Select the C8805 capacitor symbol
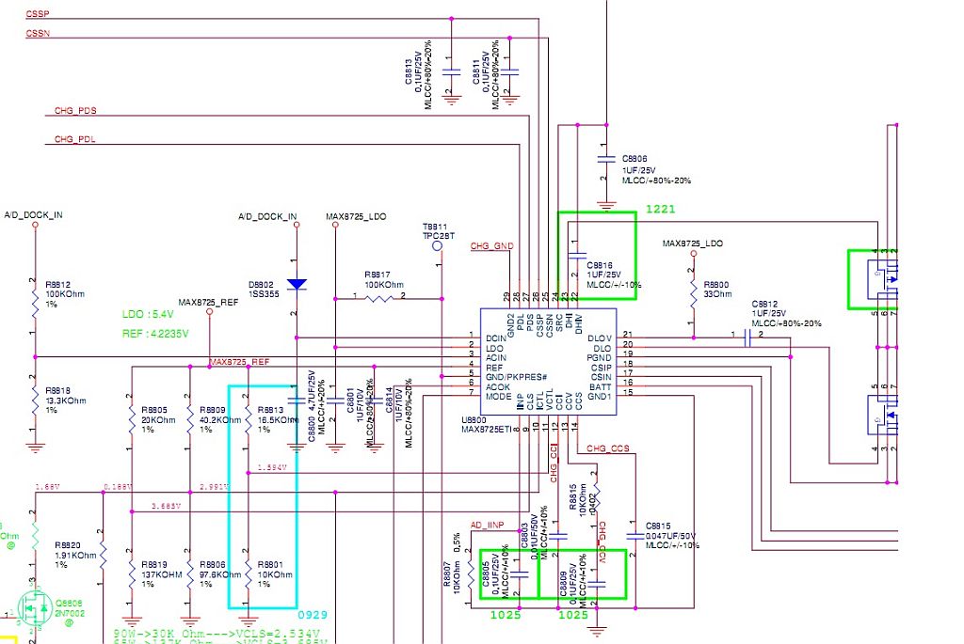964x644 pixels. point(520,574)
